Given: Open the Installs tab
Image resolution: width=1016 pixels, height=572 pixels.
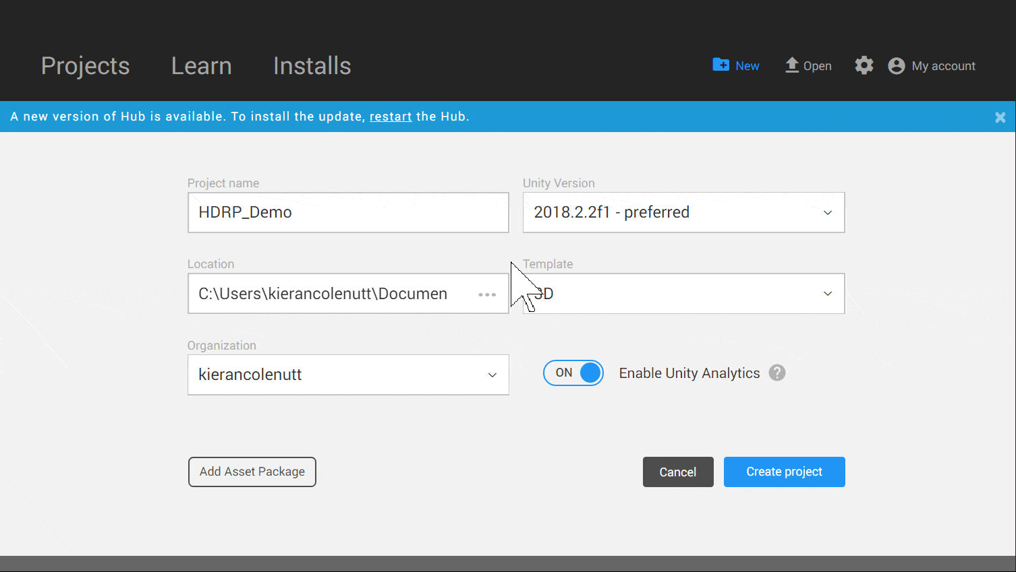Looking at the screenshot, I should tap(312, 66).
